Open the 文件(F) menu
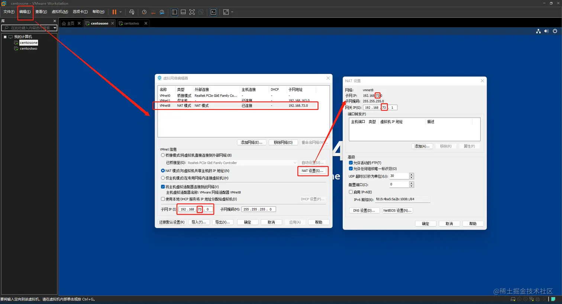 coord(9,12)
